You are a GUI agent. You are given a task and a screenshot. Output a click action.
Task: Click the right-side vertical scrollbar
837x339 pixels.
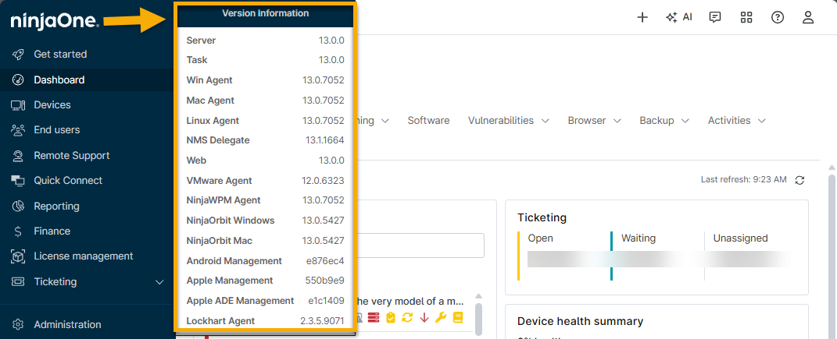[x=832, y=256]
